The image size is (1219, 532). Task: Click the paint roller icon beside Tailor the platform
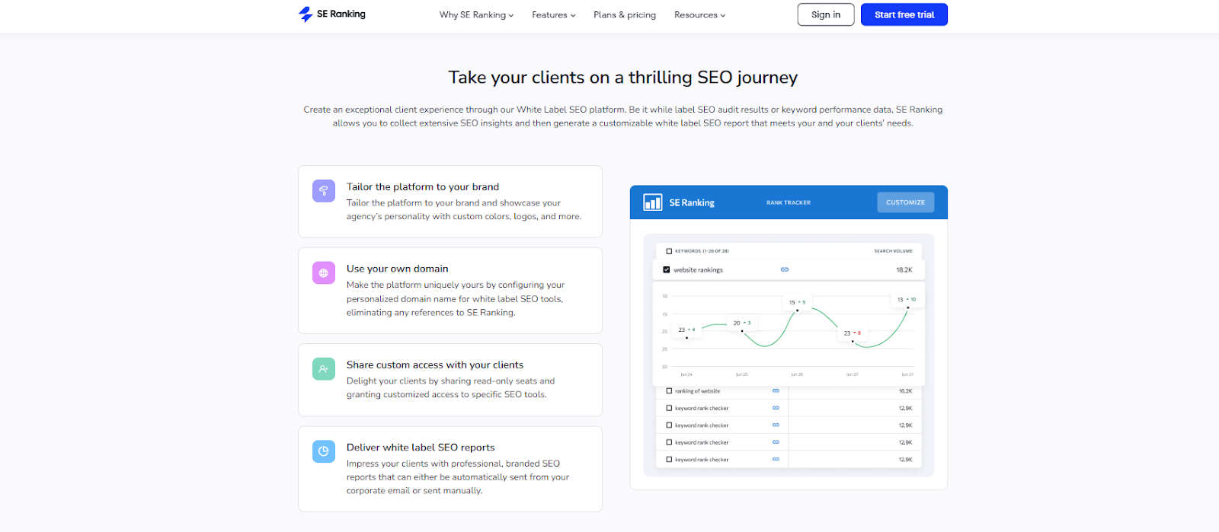324,190
